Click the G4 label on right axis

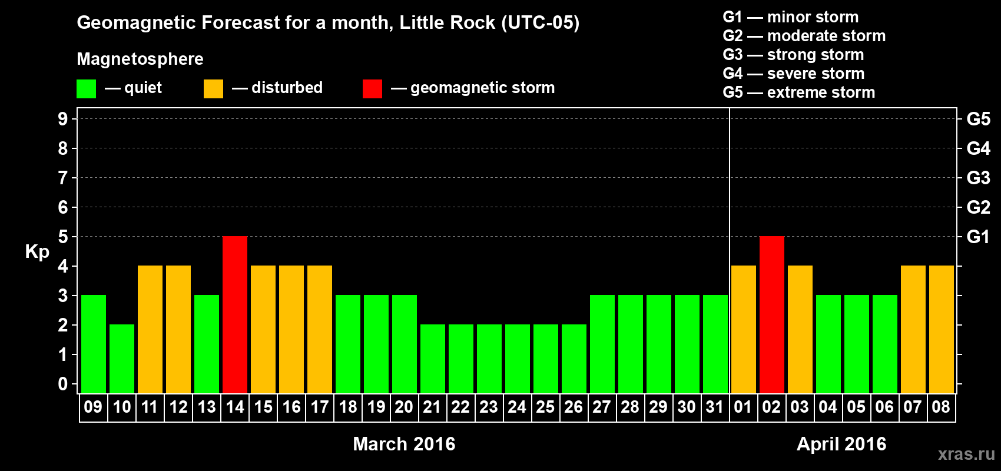(x=978, y=148)
